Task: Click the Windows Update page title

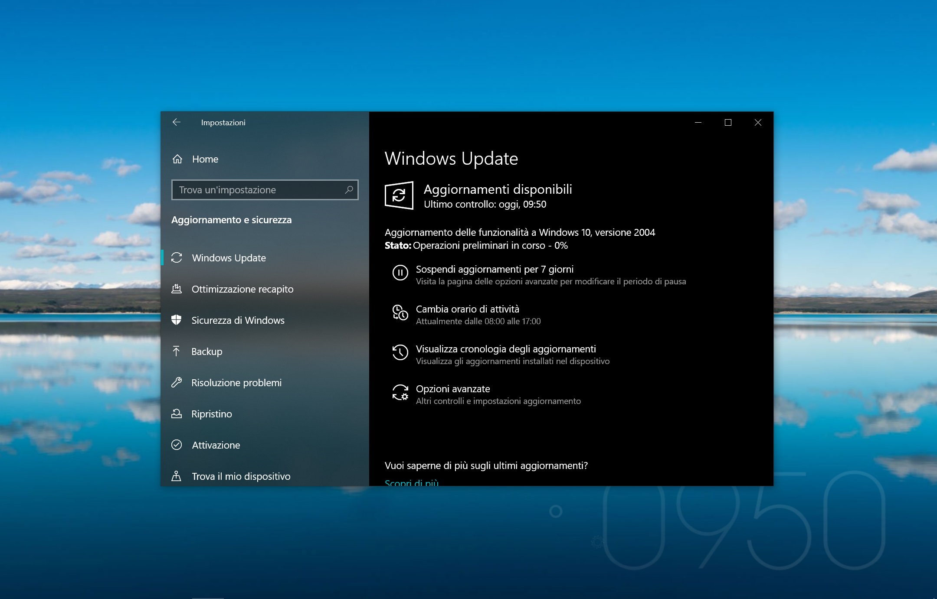Action: (x=451, y=159)
